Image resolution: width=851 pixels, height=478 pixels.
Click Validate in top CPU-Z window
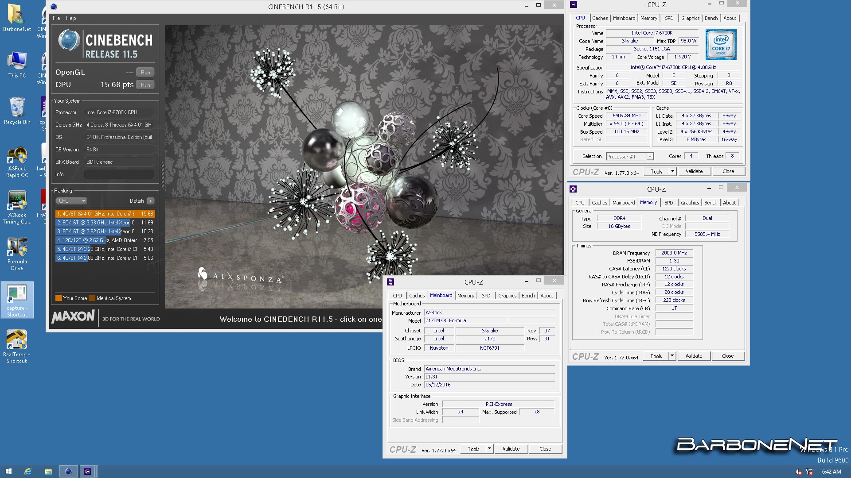[694, 171]
